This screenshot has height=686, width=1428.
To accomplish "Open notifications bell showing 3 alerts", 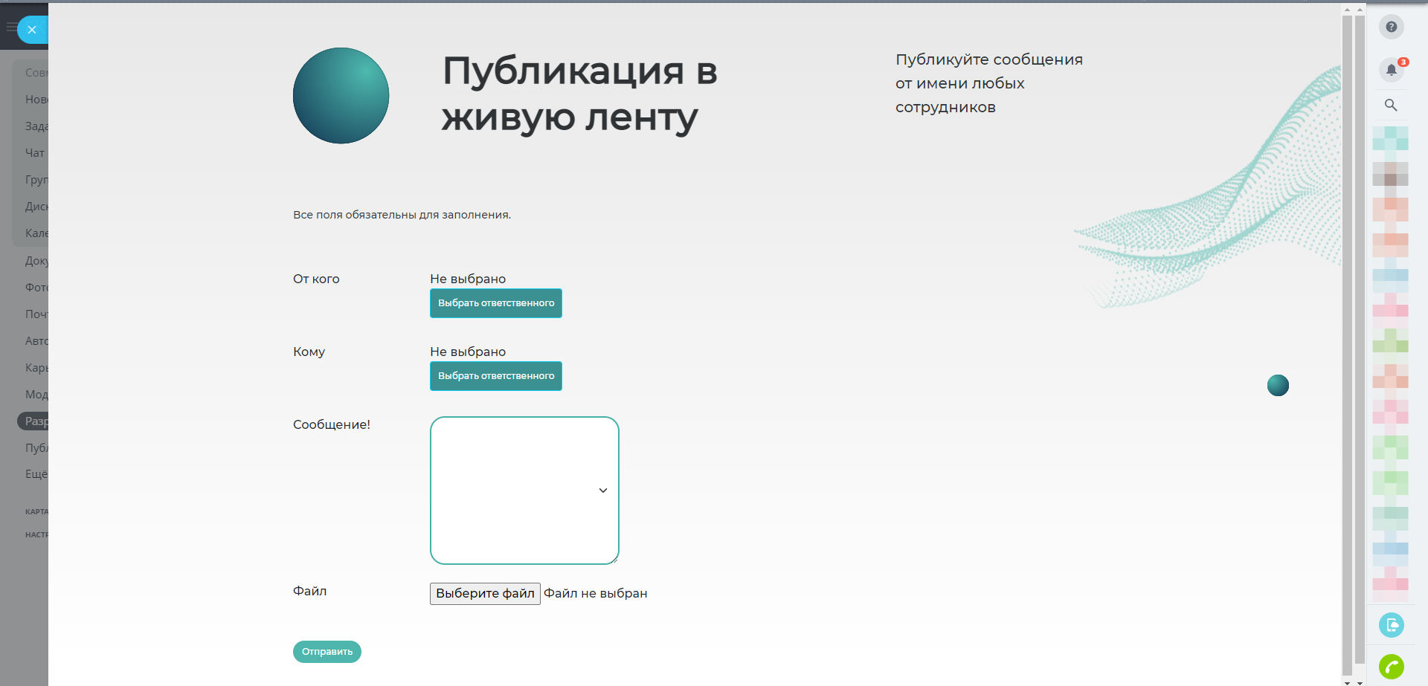I will [1391, 70].
